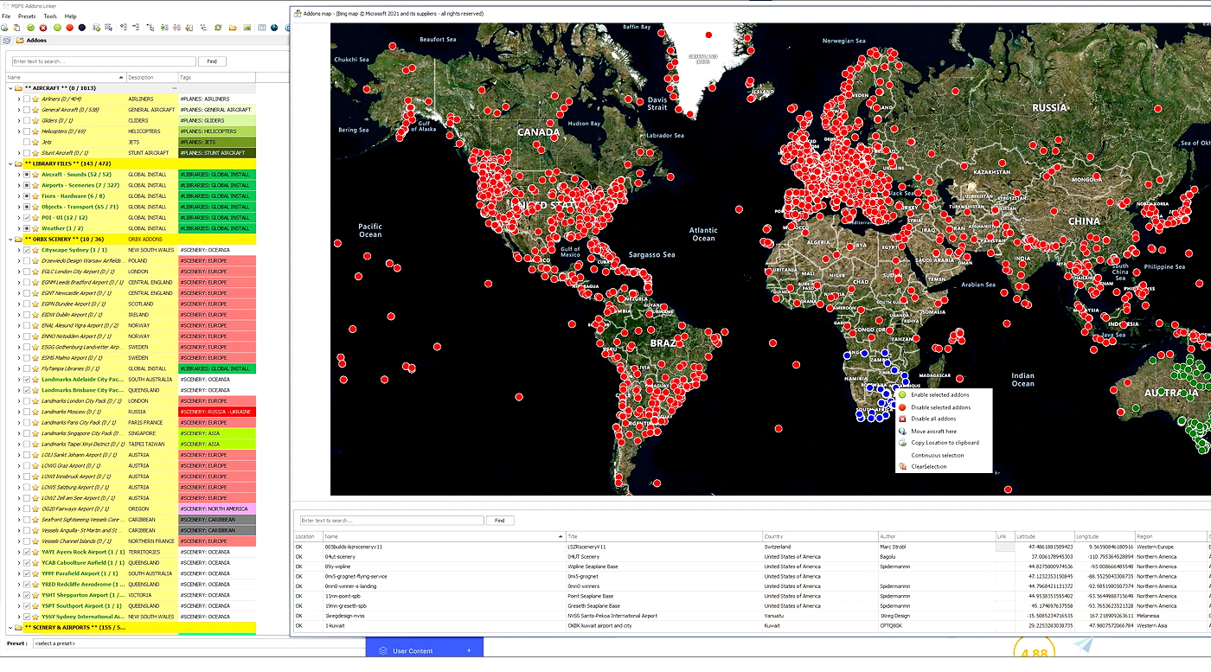
Task: Click the green checkmark toolbar icon
Action: tap(31, 28)
